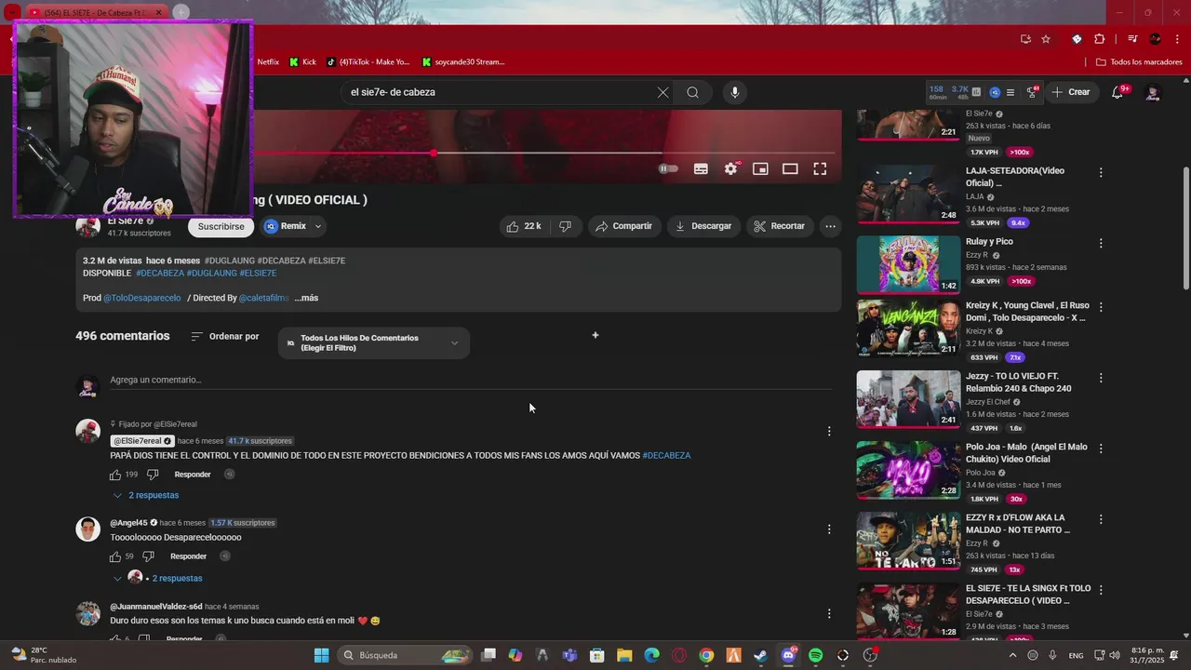The width and height of the screenshot is (1191, 670).
Task: Focus YouTube search box text
Action: coord(498,92)
